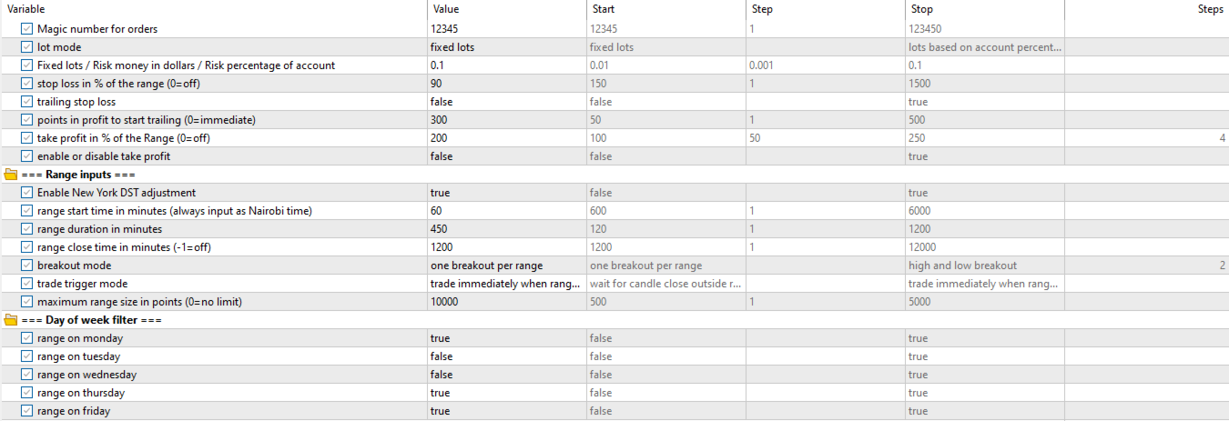Viewport: 1229px width, 421px height.
Task: Toggle the range on monday checkbox
Action: [26, 338]
